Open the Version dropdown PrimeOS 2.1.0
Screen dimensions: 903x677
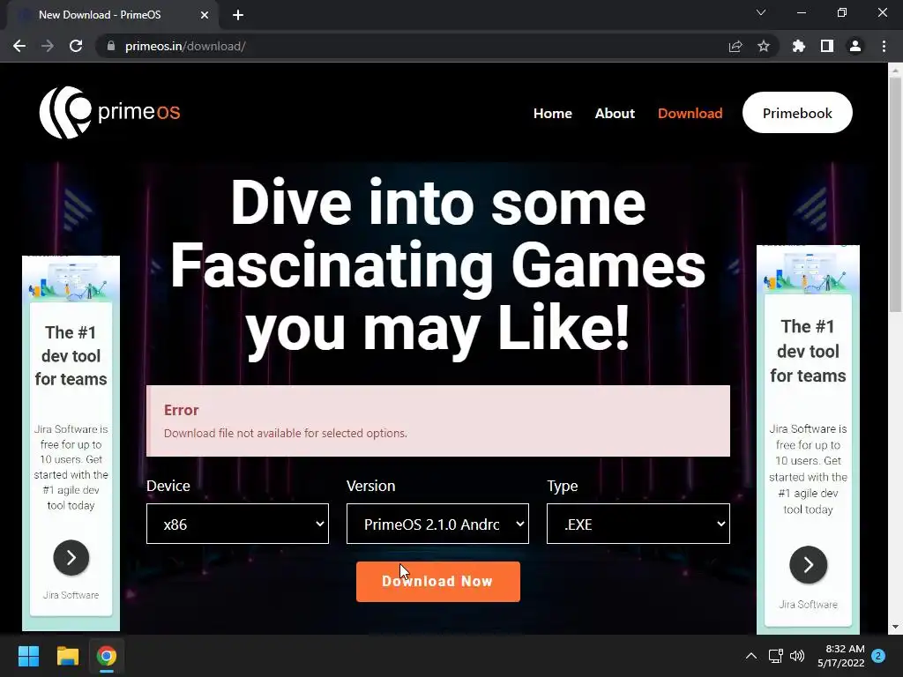coord(437,524)
